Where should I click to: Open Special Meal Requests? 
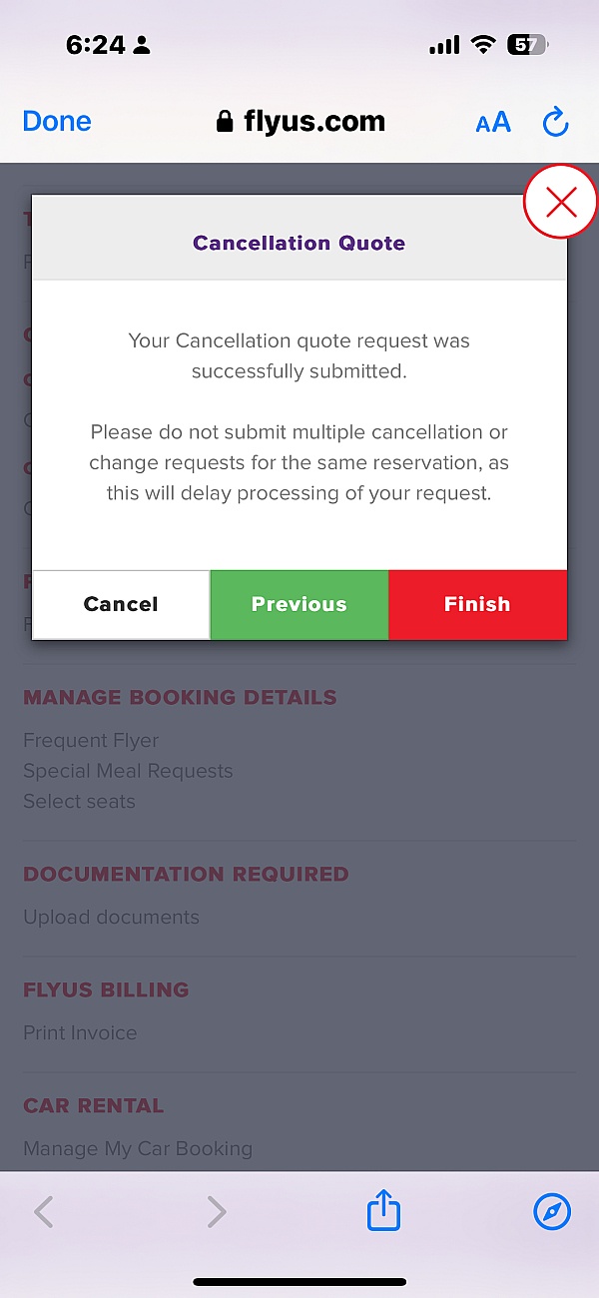[128, 771]
